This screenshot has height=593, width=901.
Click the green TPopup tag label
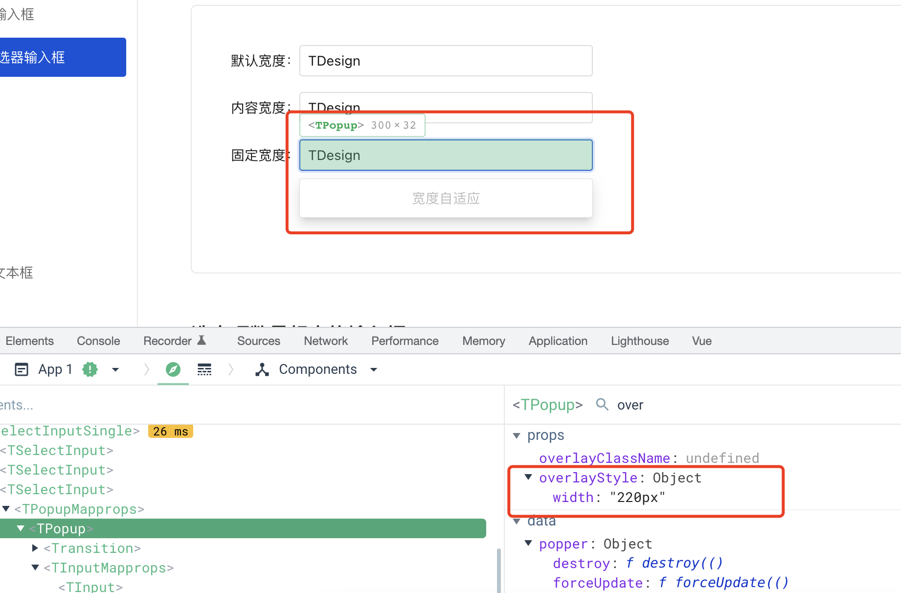(x=547, y=405)
